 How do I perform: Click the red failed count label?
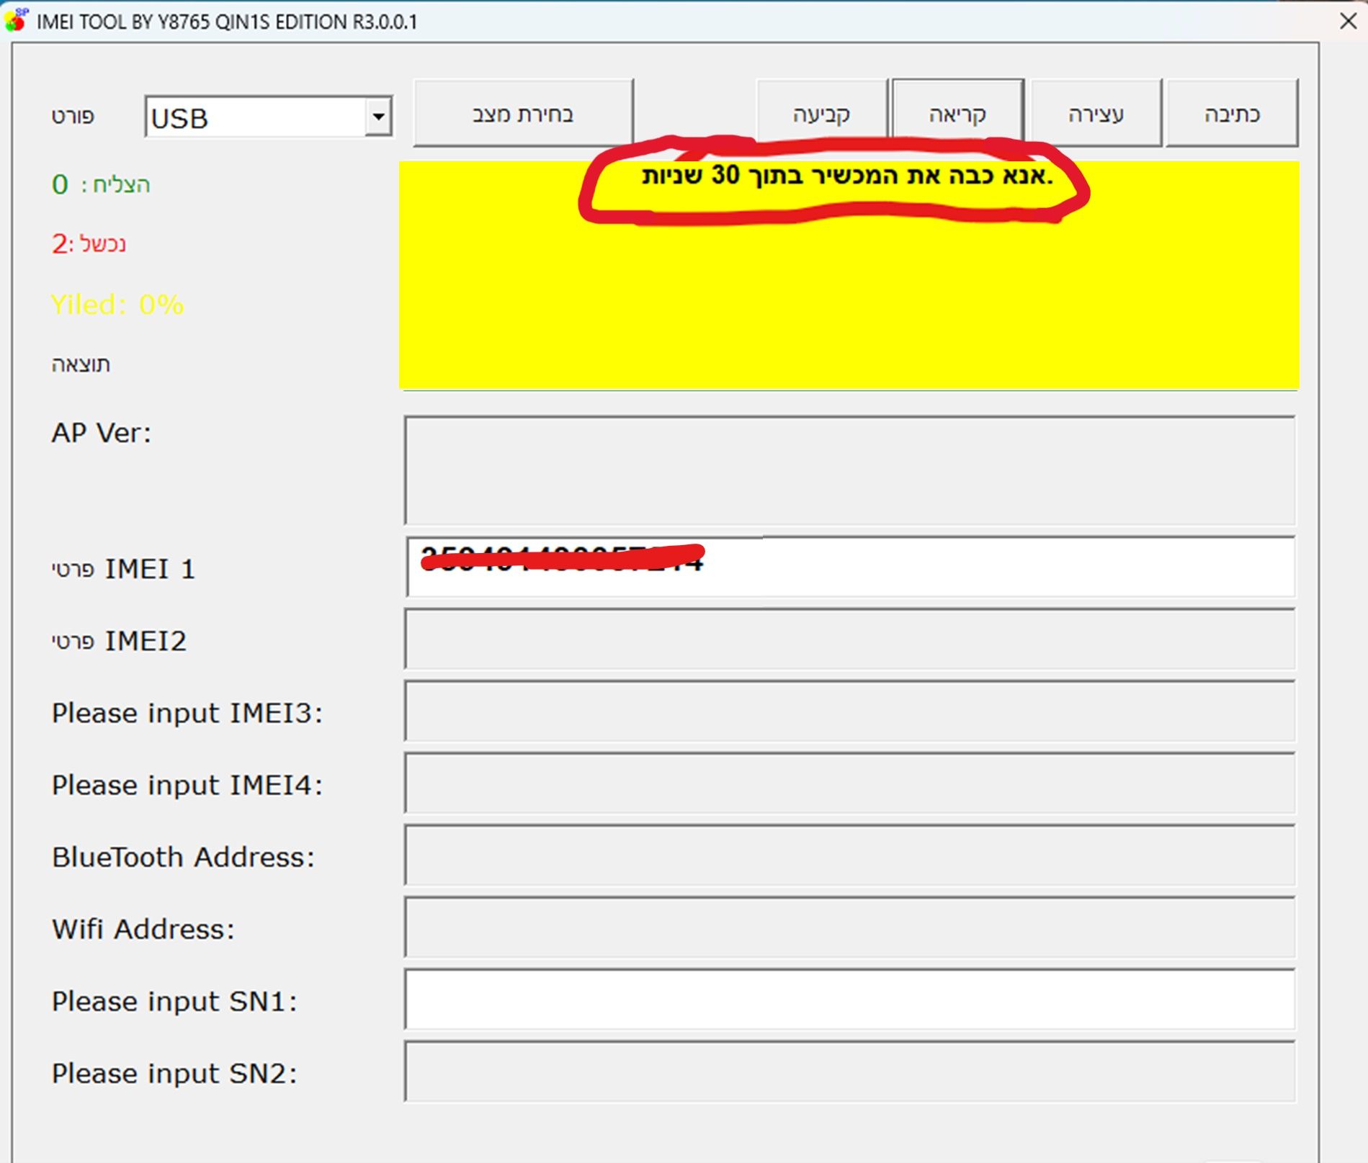click(x=88, y=244)
